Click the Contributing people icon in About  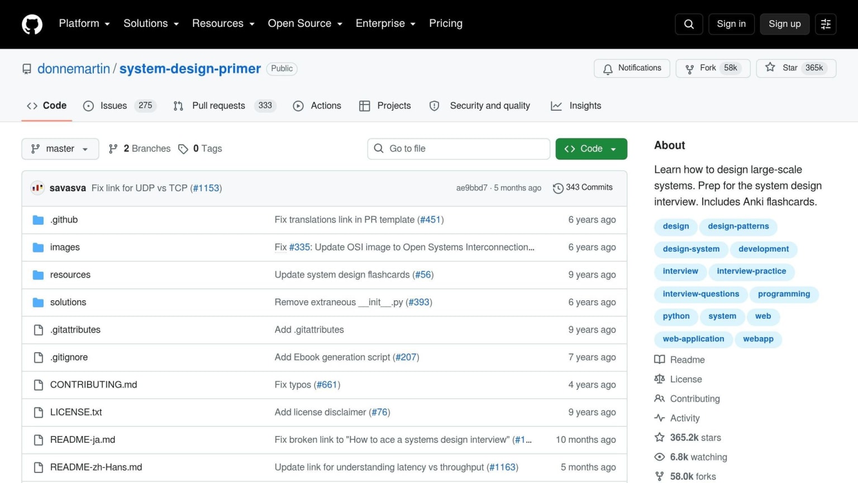(660, 399)
